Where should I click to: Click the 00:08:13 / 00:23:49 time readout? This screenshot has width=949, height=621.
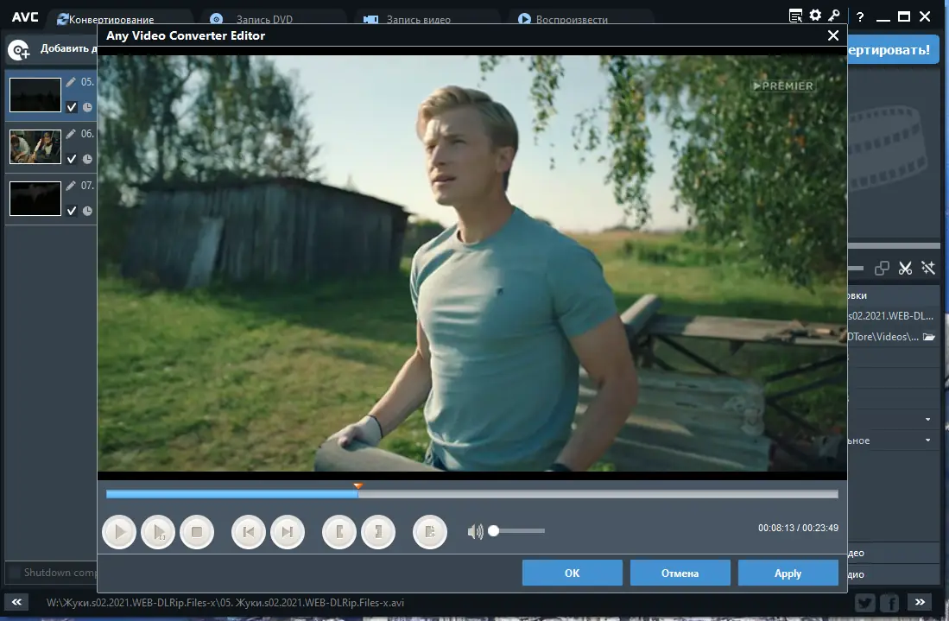[798, 528]
